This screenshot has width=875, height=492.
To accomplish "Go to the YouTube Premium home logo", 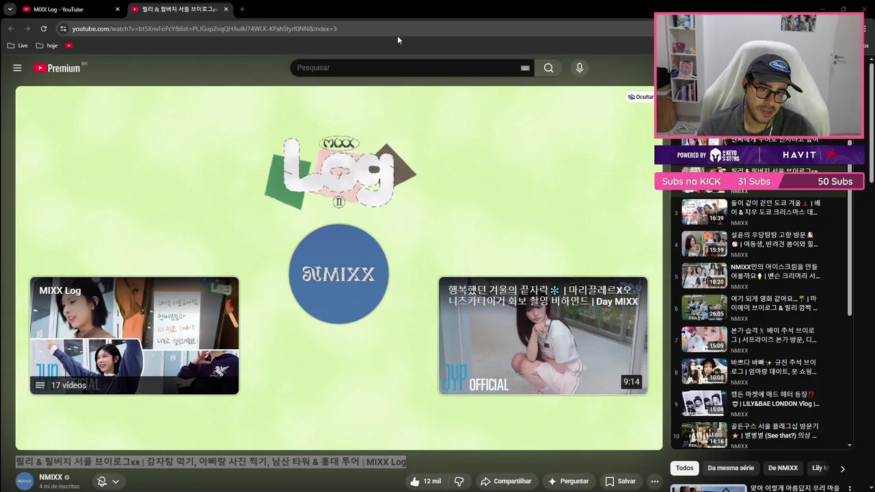I will (x=58, y=68).
